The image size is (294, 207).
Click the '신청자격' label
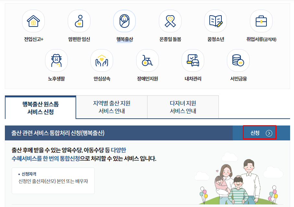tap(29, 174)
